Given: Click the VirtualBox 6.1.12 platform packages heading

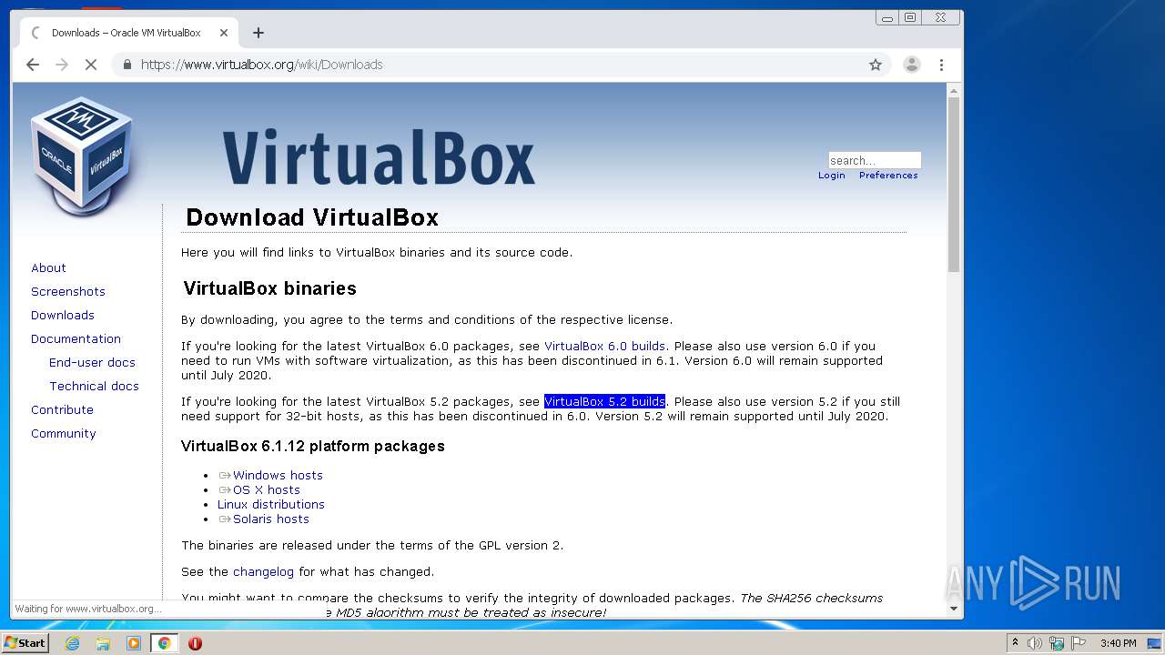Looking at the screenshot, I should [313, 446].
